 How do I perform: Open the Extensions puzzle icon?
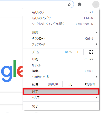coord(79,4)
